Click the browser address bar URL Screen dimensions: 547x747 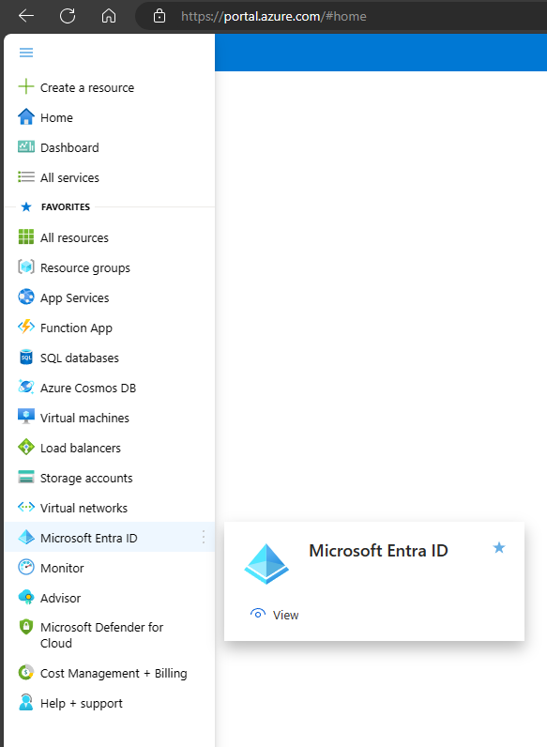point(274,16)
